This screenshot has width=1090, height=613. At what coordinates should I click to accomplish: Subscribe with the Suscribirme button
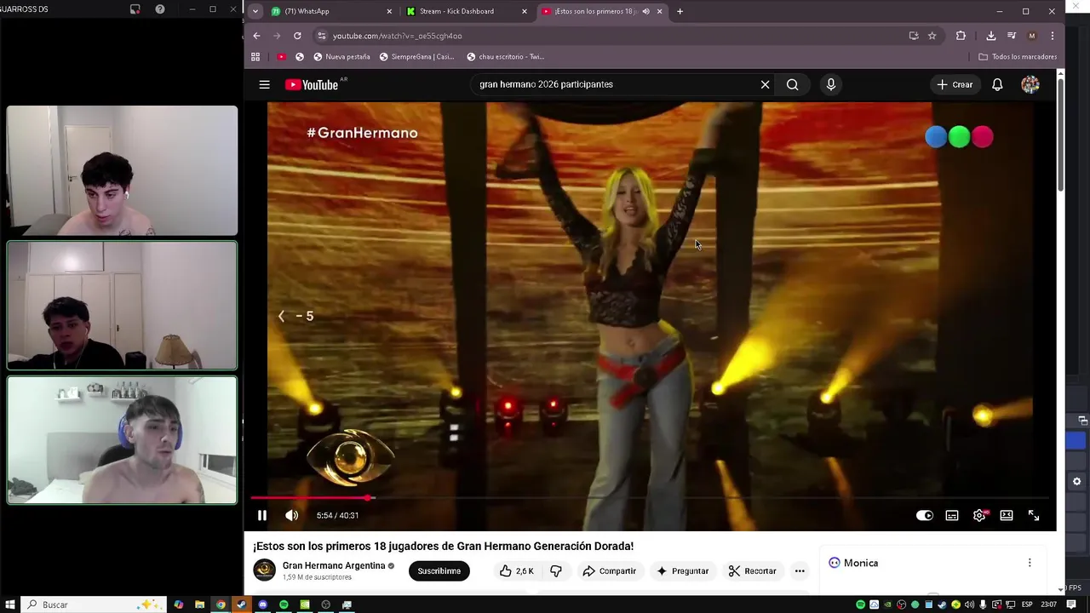[x=439, y=571]
